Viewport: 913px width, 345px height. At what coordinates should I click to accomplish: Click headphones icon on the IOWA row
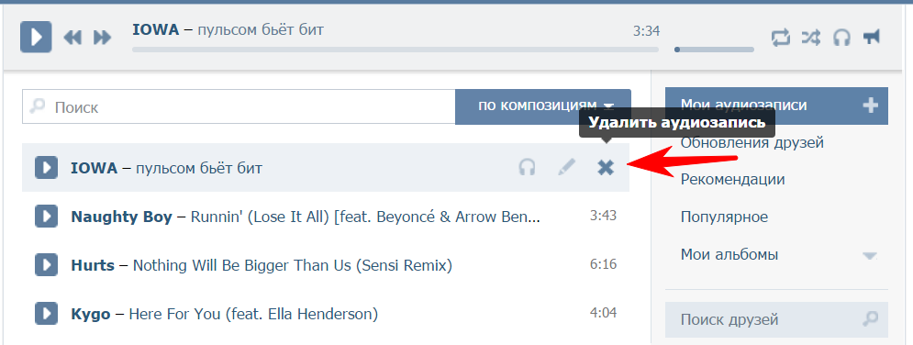(x=527, y=168)
